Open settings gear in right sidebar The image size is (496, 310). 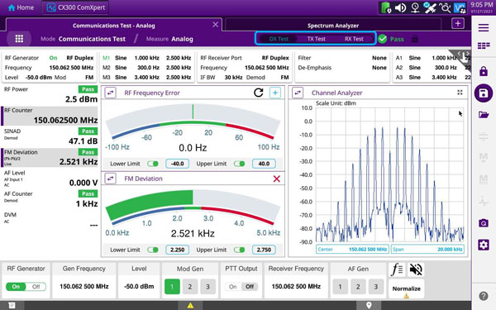(x=484, y=245)
